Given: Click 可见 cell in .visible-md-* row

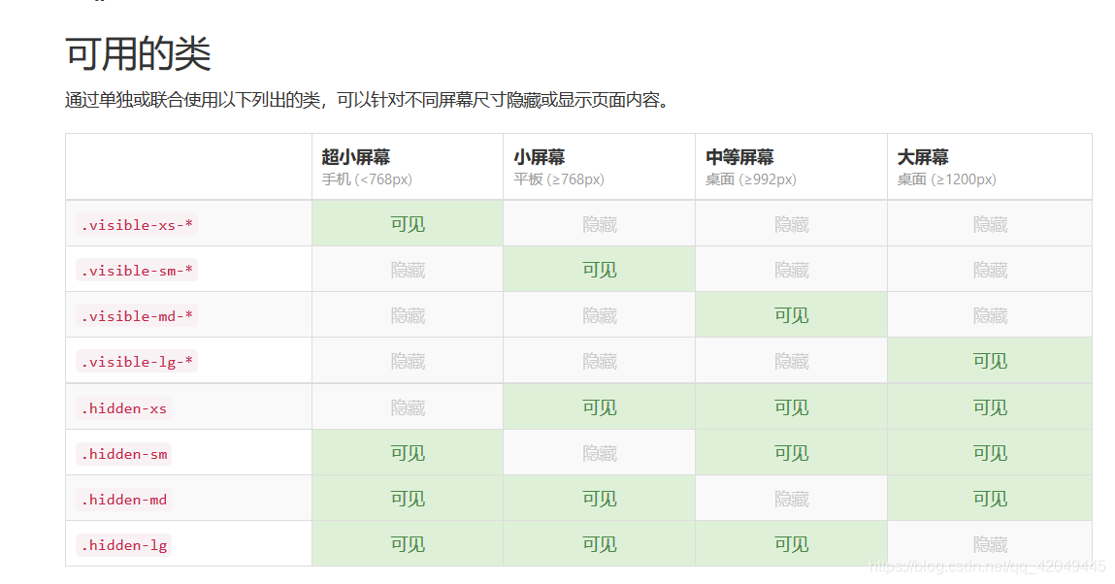Looking at the screenshot, I should [792, 314].
